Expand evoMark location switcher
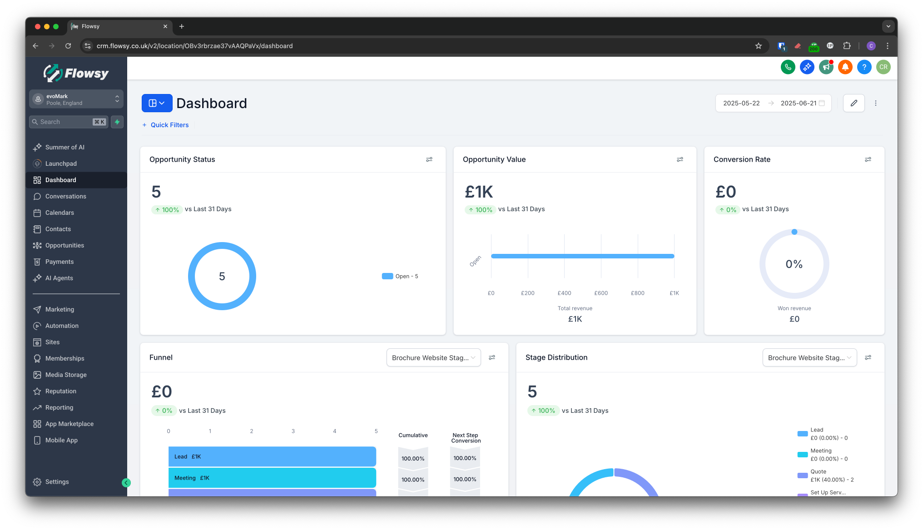Screen dimensions: 923x530 click(76, 99)
